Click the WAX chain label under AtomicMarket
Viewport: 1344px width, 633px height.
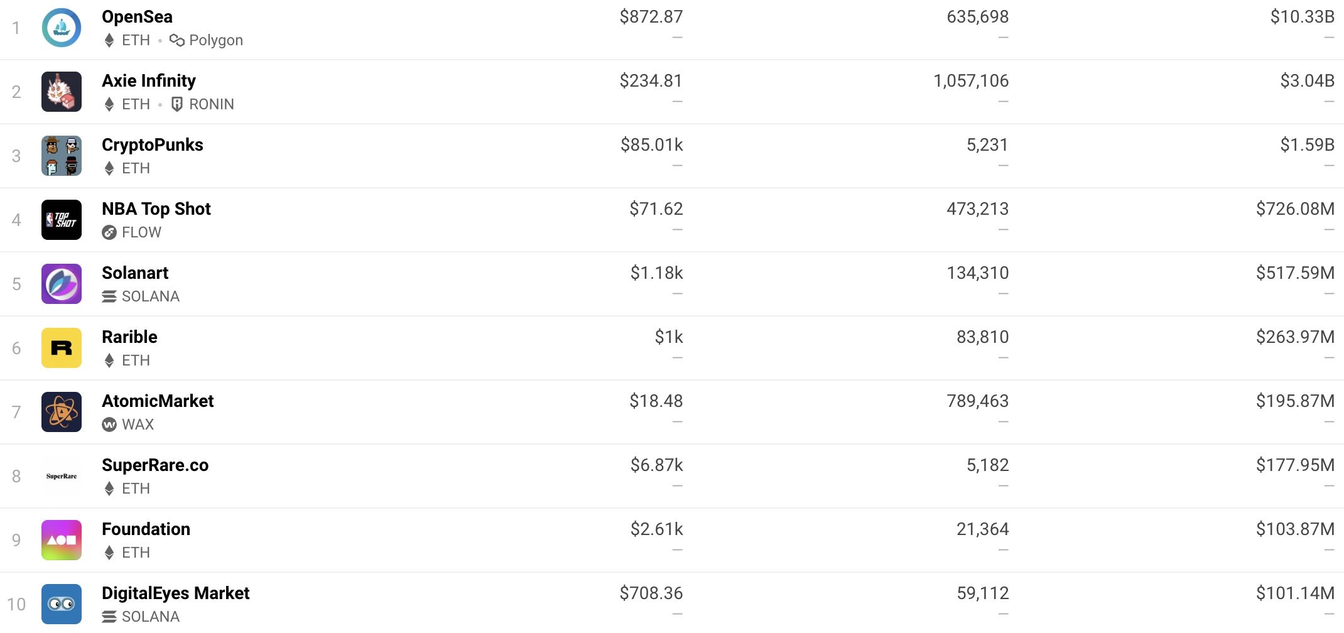[128, 425]
